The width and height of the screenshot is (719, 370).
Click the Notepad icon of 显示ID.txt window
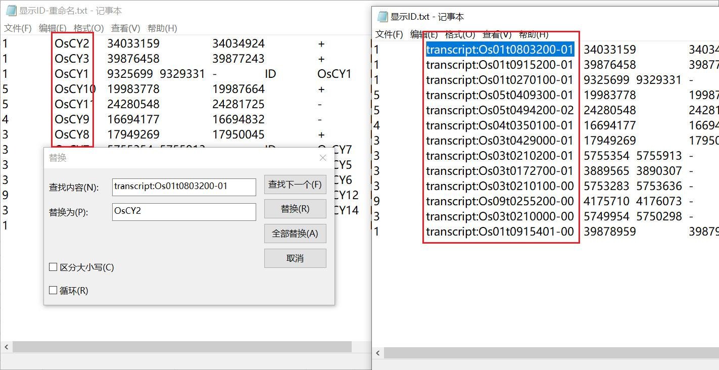pos(382,17)
